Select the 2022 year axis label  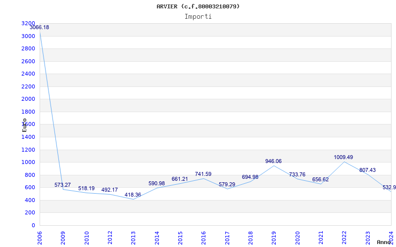344,238
